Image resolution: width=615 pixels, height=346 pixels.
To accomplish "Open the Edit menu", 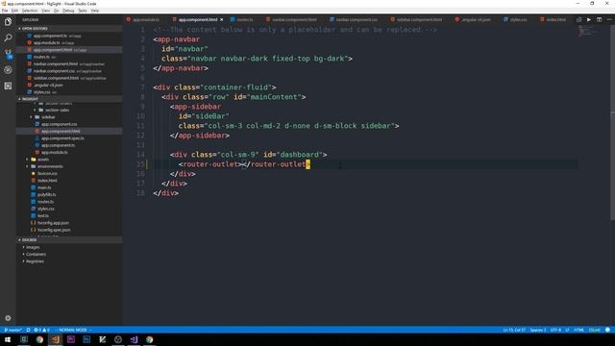I will tap(14, 11).
